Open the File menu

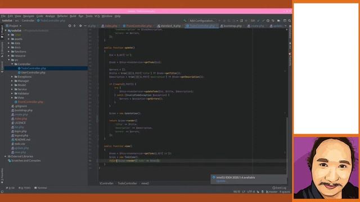point(3,16)
